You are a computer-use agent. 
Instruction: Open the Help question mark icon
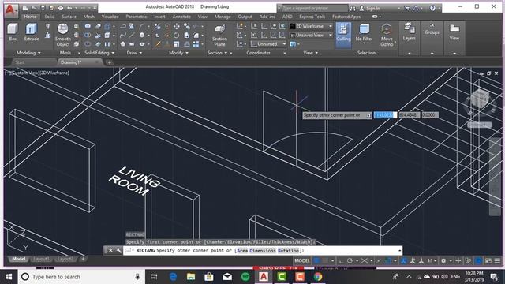pos(432,9)
